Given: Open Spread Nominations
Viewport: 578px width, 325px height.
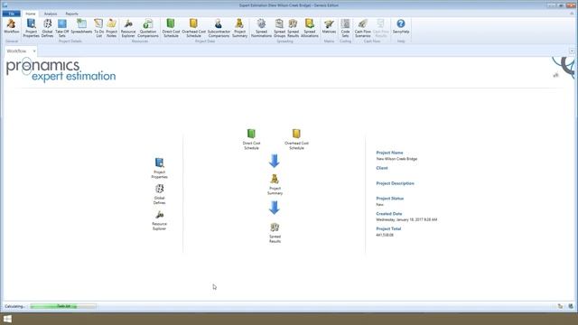Looking at the screenshot, I should [261, 28].
